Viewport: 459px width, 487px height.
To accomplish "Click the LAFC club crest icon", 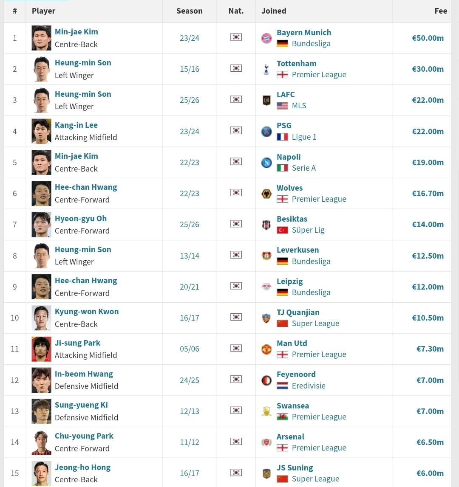I will pos(266,100).
